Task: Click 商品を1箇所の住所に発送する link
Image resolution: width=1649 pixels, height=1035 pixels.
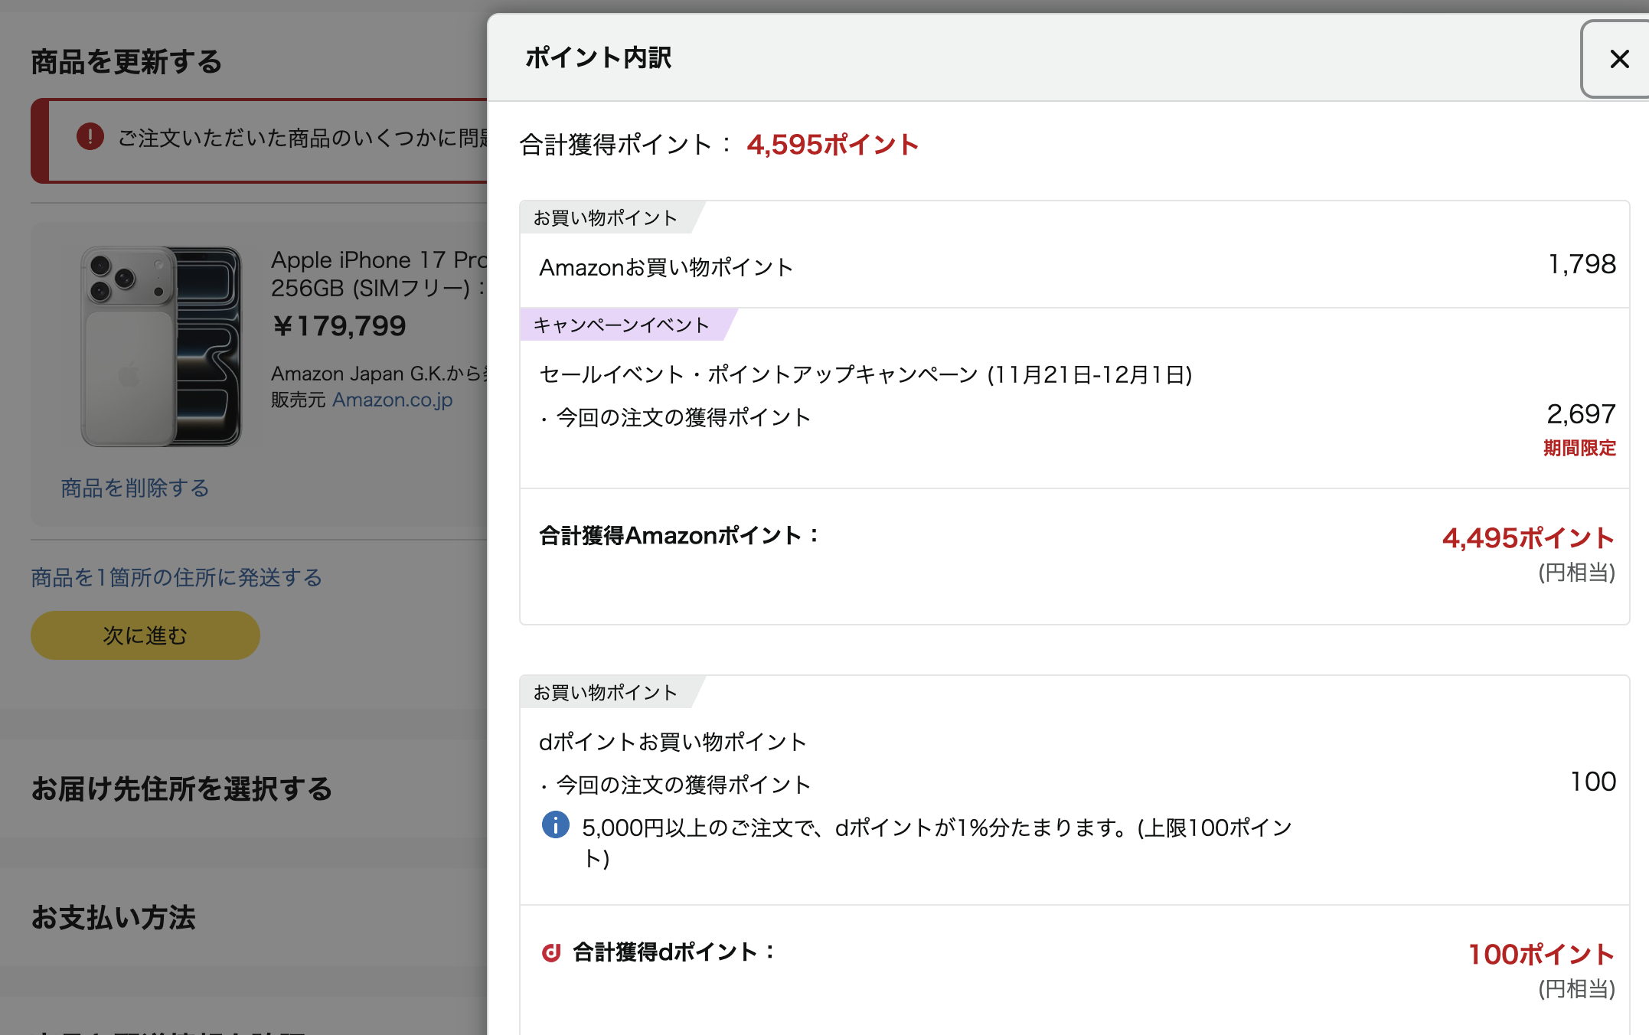Action: [176, 577]
